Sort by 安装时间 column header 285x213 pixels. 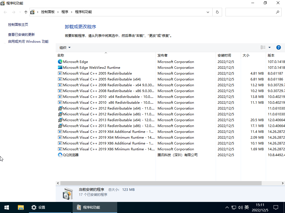pos(229,55)
